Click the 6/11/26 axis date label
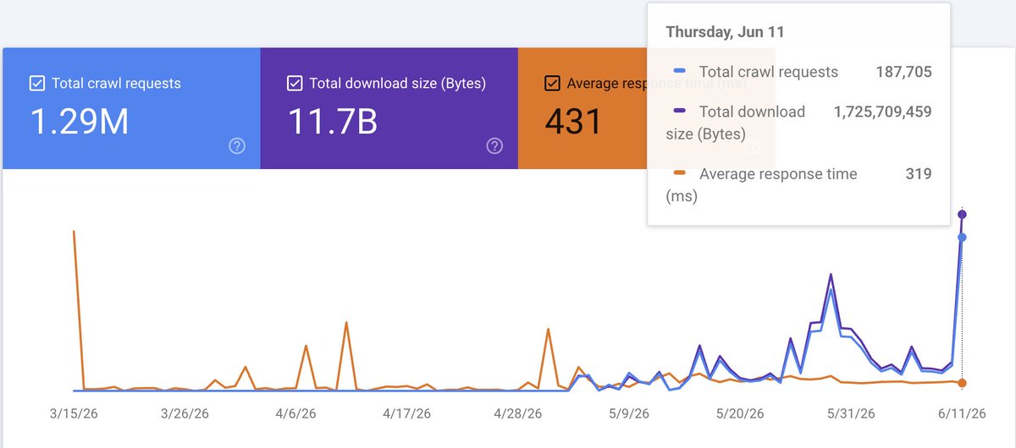Viewport: 1016px width, 448px height. click(962, 414)
